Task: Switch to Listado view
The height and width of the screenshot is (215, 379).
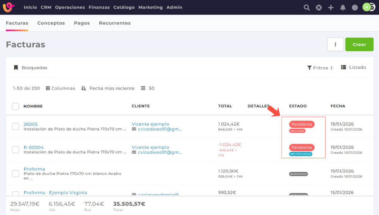Action: 353,67
